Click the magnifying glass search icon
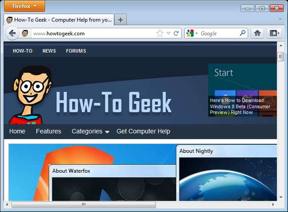This screenshot has width=288, height=212. coord(243,33)
